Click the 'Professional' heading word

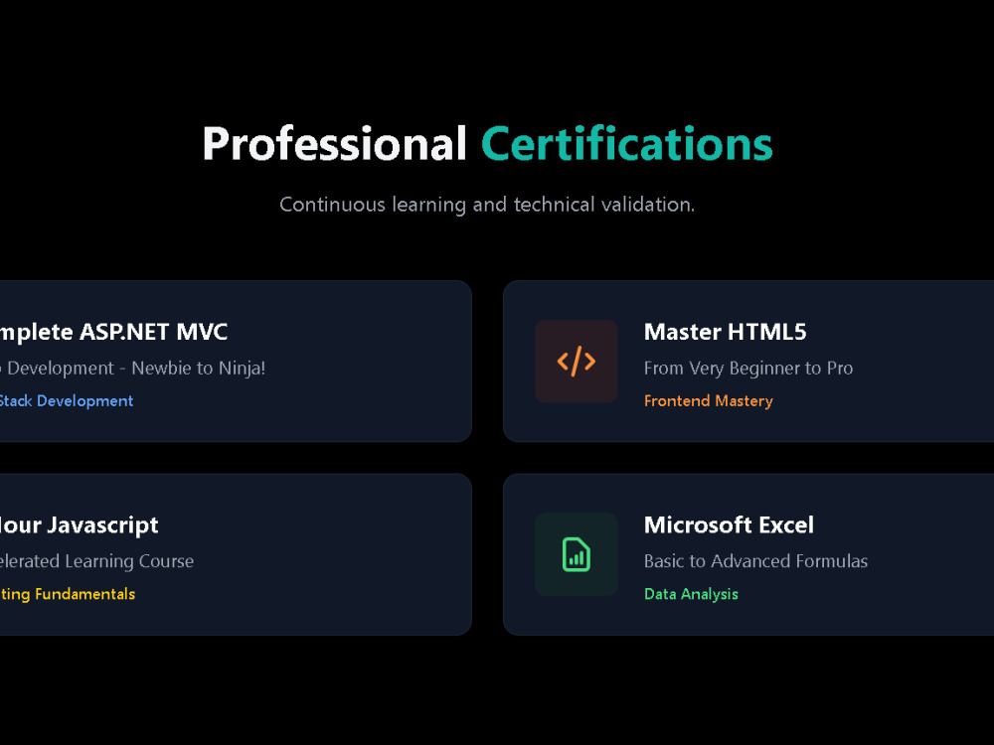[335, 144]
